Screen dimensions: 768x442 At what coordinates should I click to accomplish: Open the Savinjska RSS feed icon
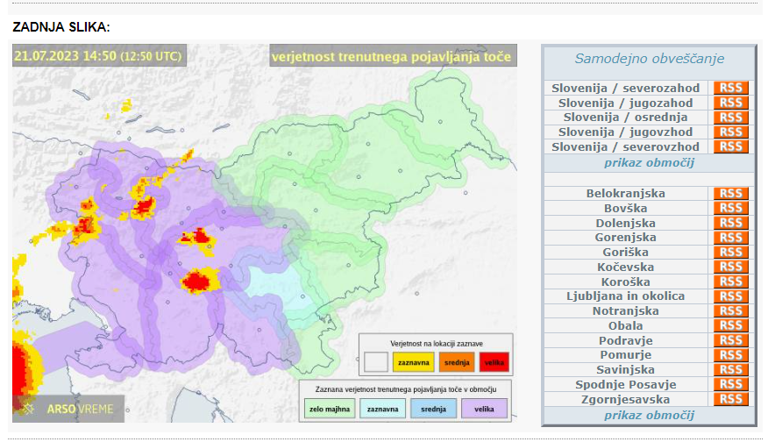731,370
